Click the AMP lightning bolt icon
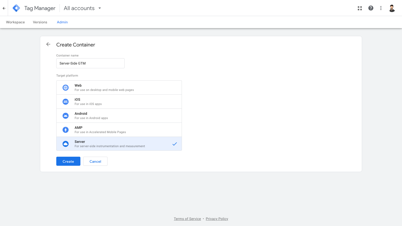402x226 pixels. [66, 130]
